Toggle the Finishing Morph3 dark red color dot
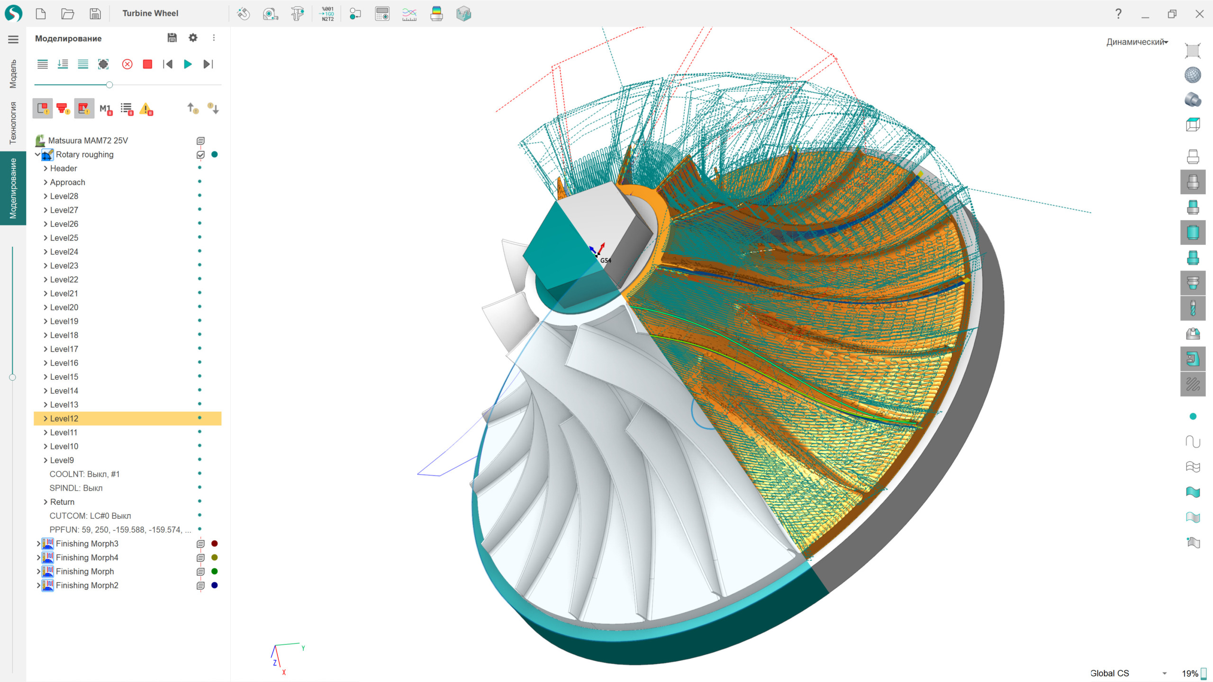Screen dimensions: 1213x682 (215, 544)
